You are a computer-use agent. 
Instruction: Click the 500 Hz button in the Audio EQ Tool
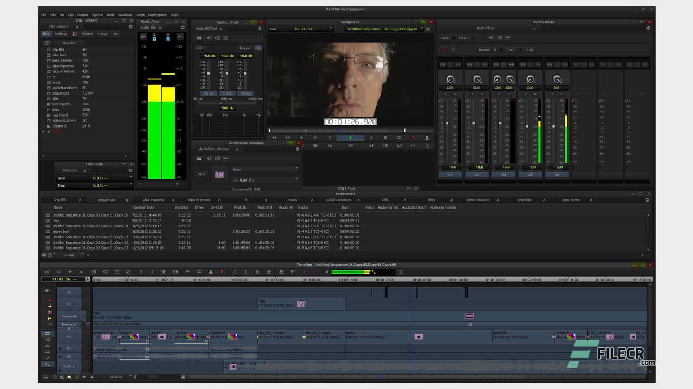click(x=227, y=108)
